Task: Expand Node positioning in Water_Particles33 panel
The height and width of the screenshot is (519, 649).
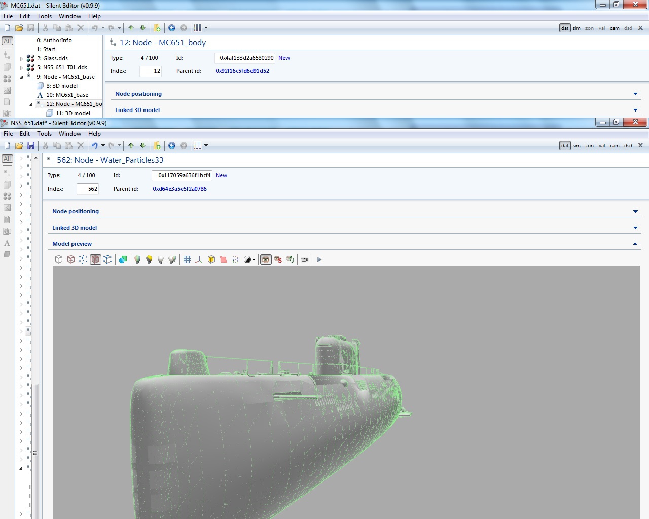Action: pyautogui.click(x=635, y=211)
